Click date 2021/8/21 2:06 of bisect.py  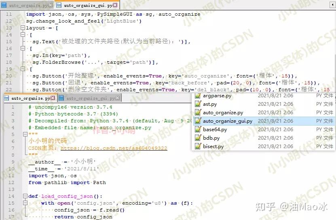click(x=276, y=147)
